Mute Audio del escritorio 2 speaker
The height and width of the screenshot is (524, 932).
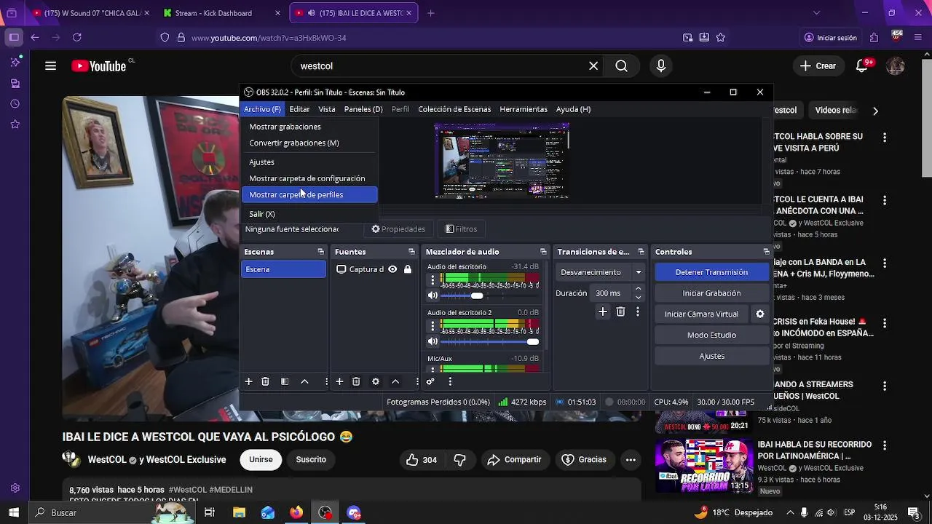coord(433,341)
